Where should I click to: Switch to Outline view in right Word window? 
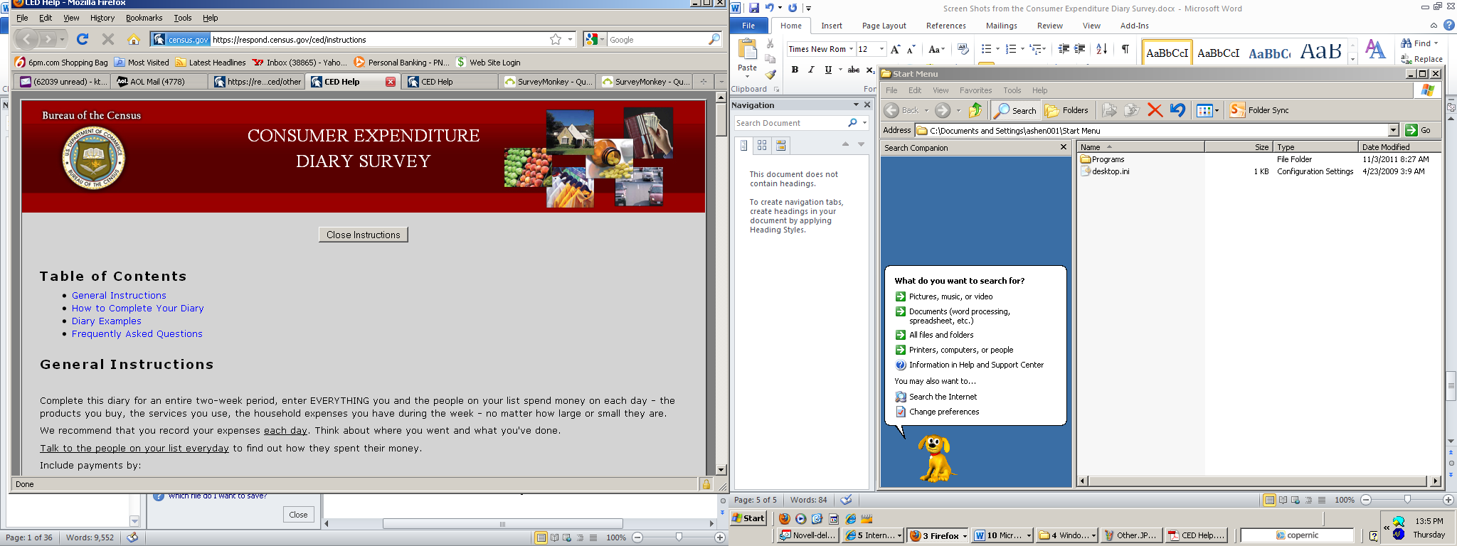(x=1308, y=500)
